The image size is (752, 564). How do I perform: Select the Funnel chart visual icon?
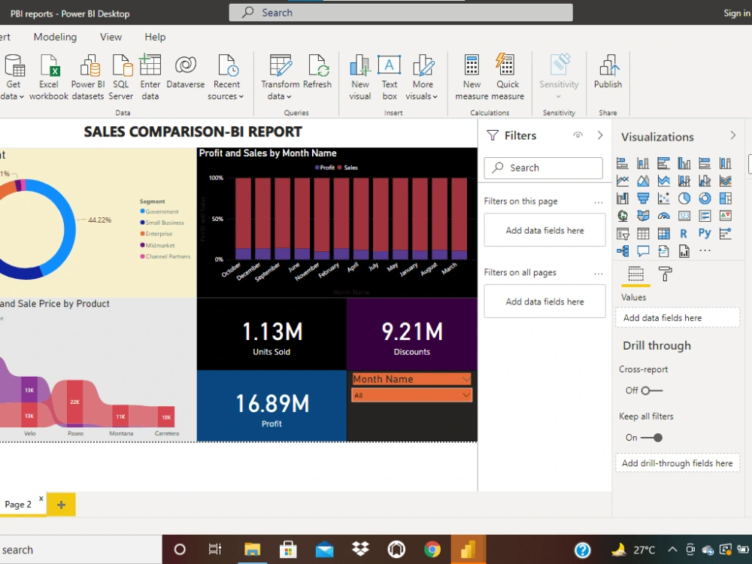coord(644,198)
